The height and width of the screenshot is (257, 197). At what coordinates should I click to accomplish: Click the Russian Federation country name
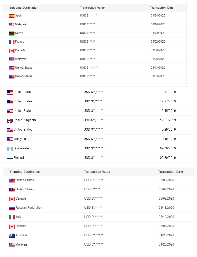point(29,208)
